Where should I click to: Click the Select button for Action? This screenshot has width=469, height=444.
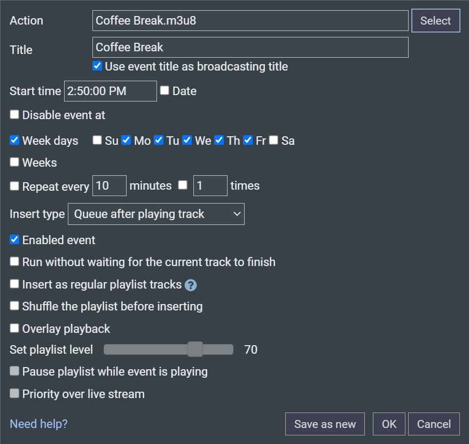(435, 21)
